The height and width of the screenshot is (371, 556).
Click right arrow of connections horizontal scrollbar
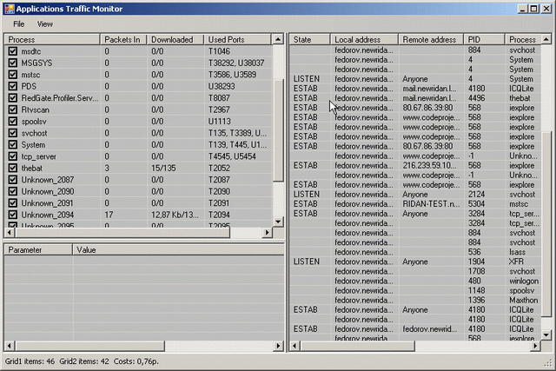tap(535, 346)
